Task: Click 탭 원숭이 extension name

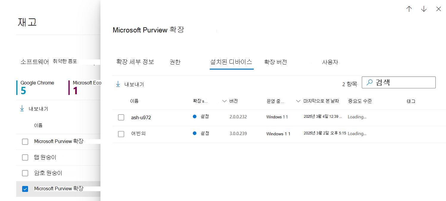Action: [x=45, y=157]
